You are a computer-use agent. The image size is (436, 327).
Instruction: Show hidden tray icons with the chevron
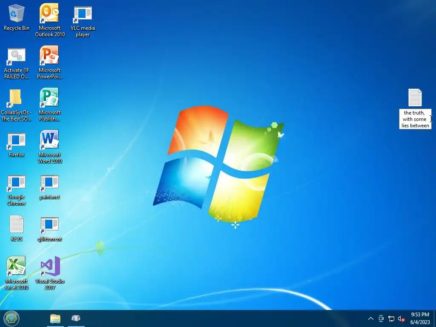click(x=371, y=318)
